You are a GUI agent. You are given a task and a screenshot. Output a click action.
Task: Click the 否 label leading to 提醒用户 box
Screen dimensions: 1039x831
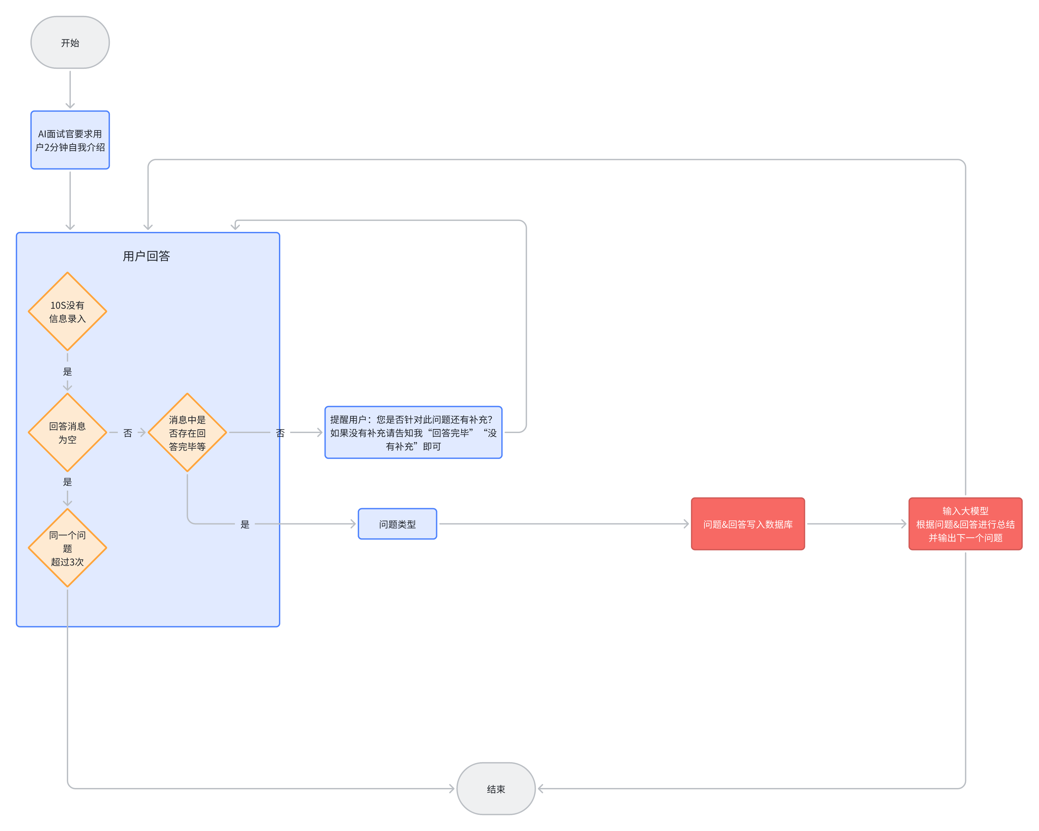click(x=281, y=433)
